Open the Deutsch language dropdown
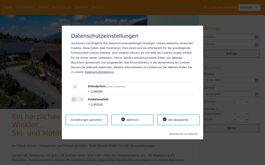Viewport: 265px width, 165px height. [x=249, y=7]
